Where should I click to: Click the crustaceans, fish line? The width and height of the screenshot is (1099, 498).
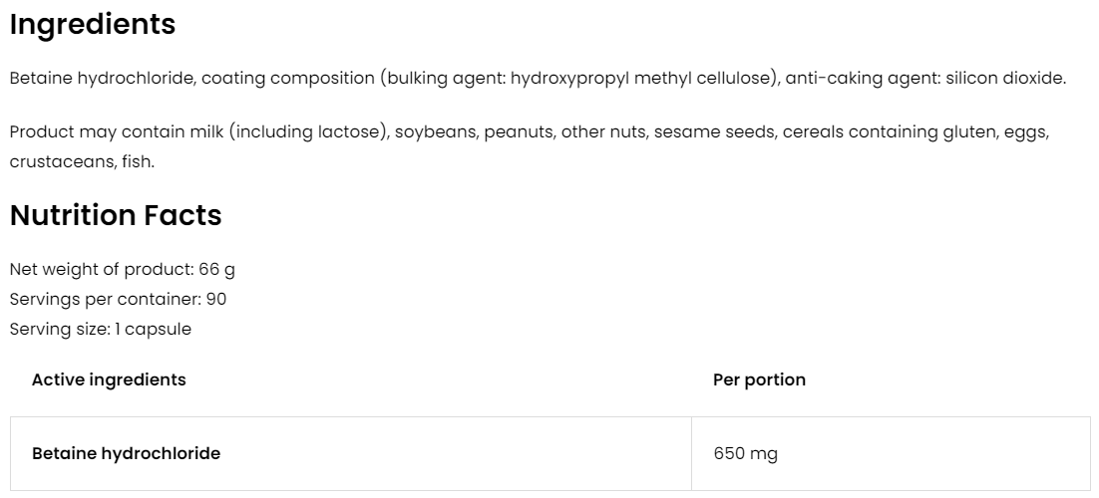(82, 160)
